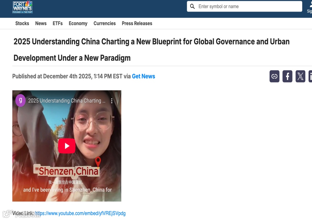Click the copy link share icon
The width and height of the screenshot is (312, 220).
[274, 76]
